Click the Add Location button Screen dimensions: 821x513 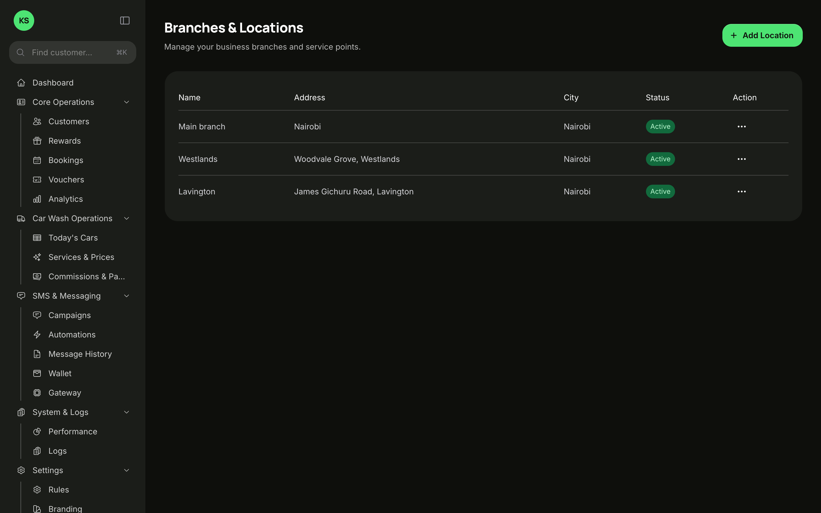pos(762,35)
